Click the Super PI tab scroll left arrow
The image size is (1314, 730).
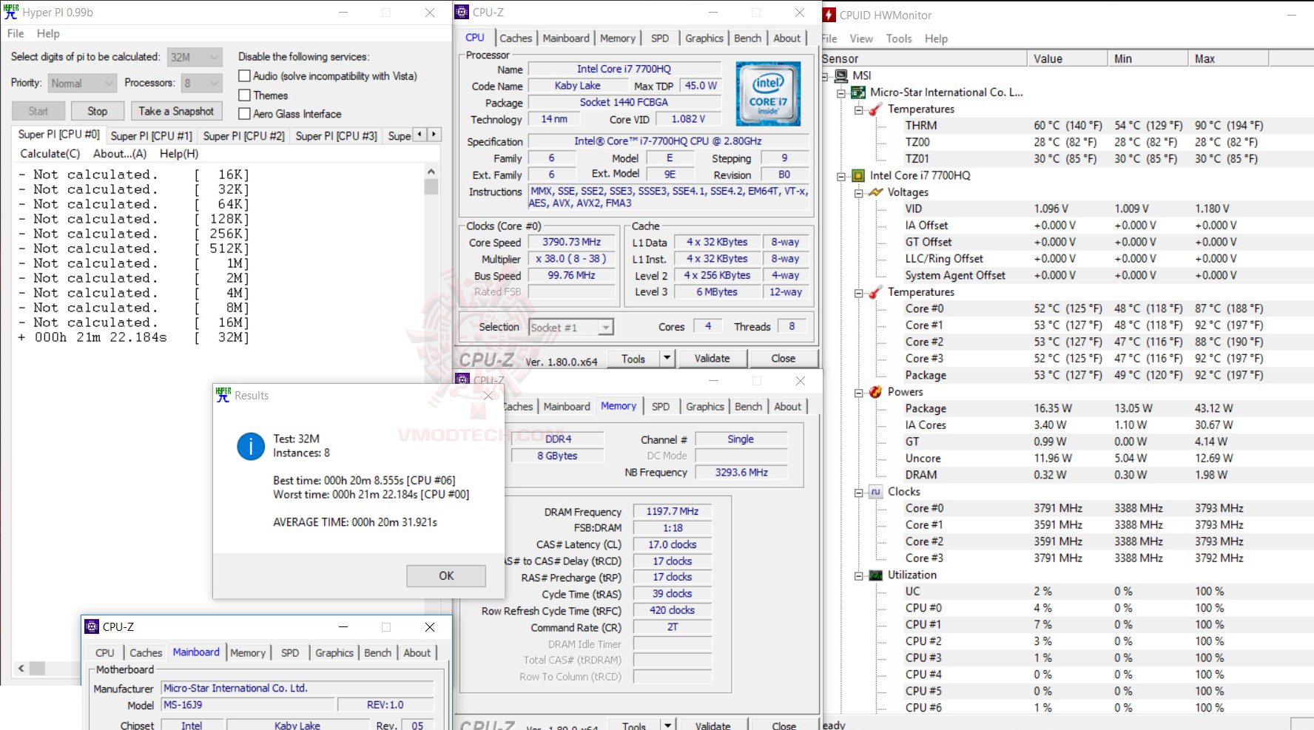tap(420, 135)
